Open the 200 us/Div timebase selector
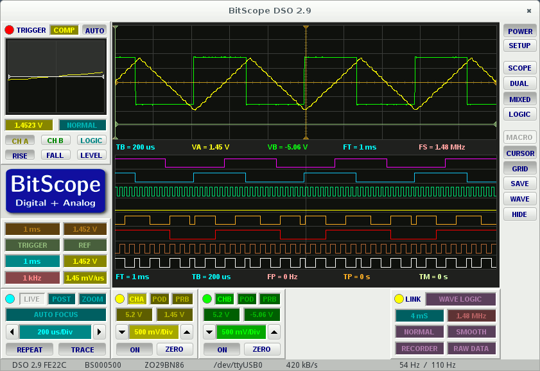This screenshot has height=371, width=540. (55, 332)
